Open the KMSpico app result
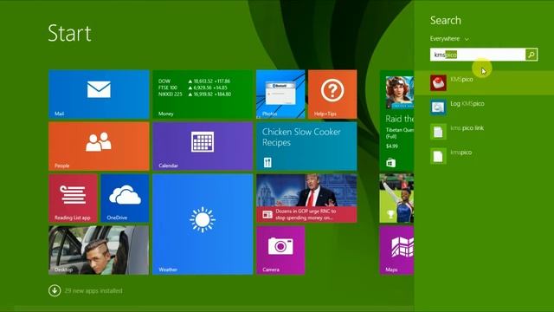This screenshot has width=554, height=312. (484, 83)
